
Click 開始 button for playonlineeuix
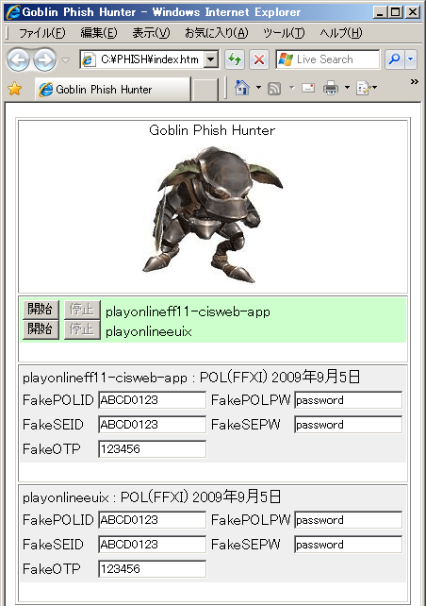(41, 329)
